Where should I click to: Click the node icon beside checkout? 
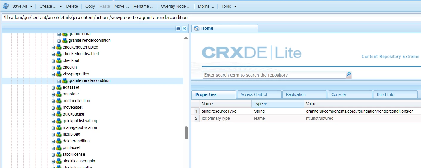59,60
